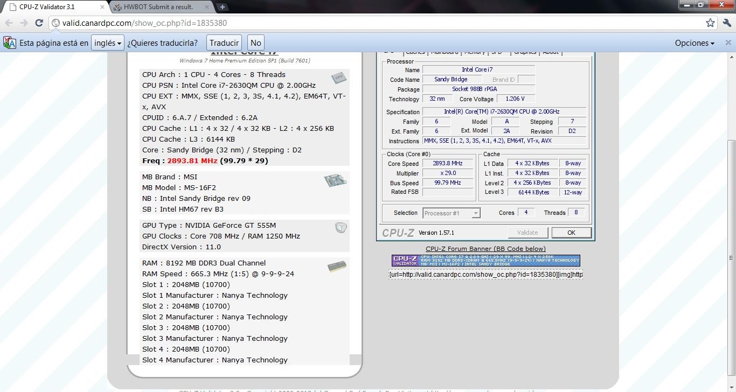736x392 pixels.
Task: Click the DirectX Version : 11.0 line
Action: [x=182, y=247]
